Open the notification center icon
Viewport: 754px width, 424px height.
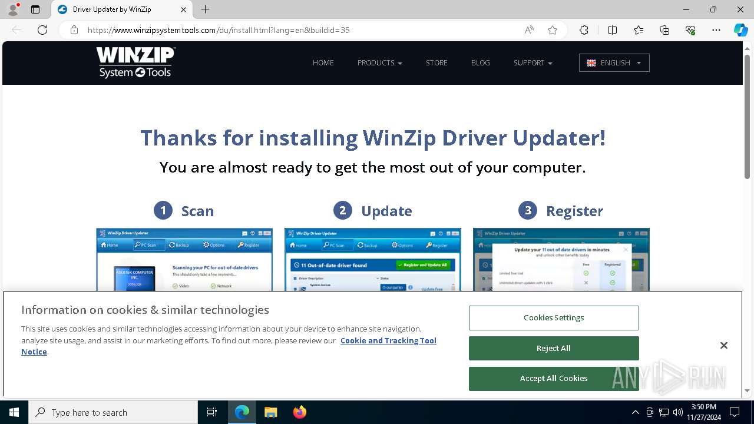(x=735, y=412)
